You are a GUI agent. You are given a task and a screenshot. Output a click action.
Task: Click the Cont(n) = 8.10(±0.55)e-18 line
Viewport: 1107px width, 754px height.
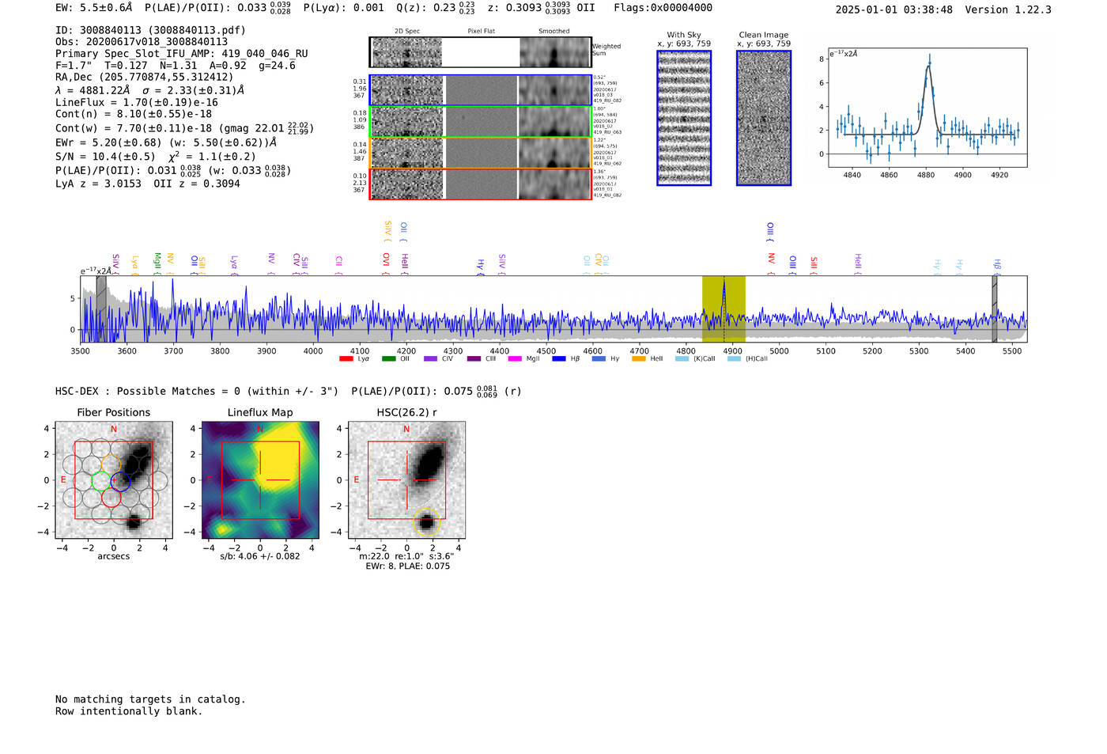pyautogui.click(x=134, y=115)
